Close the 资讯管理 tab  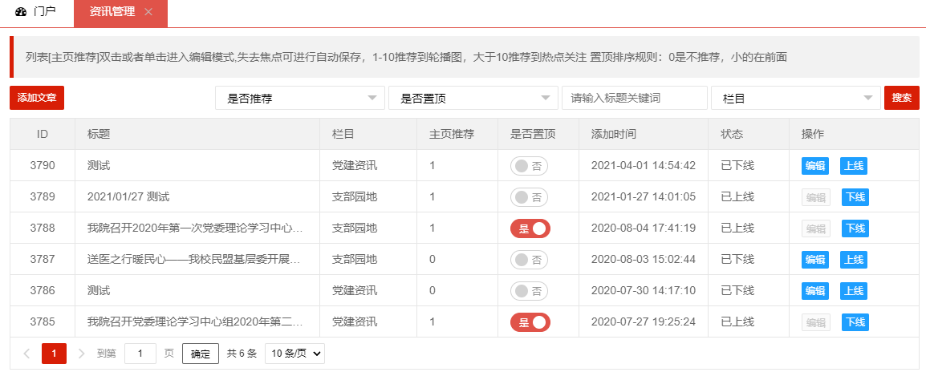pyautogui.click(x=148, y=12)
